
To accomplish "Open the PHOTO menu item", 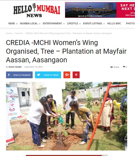I will (x=130, y=24).
